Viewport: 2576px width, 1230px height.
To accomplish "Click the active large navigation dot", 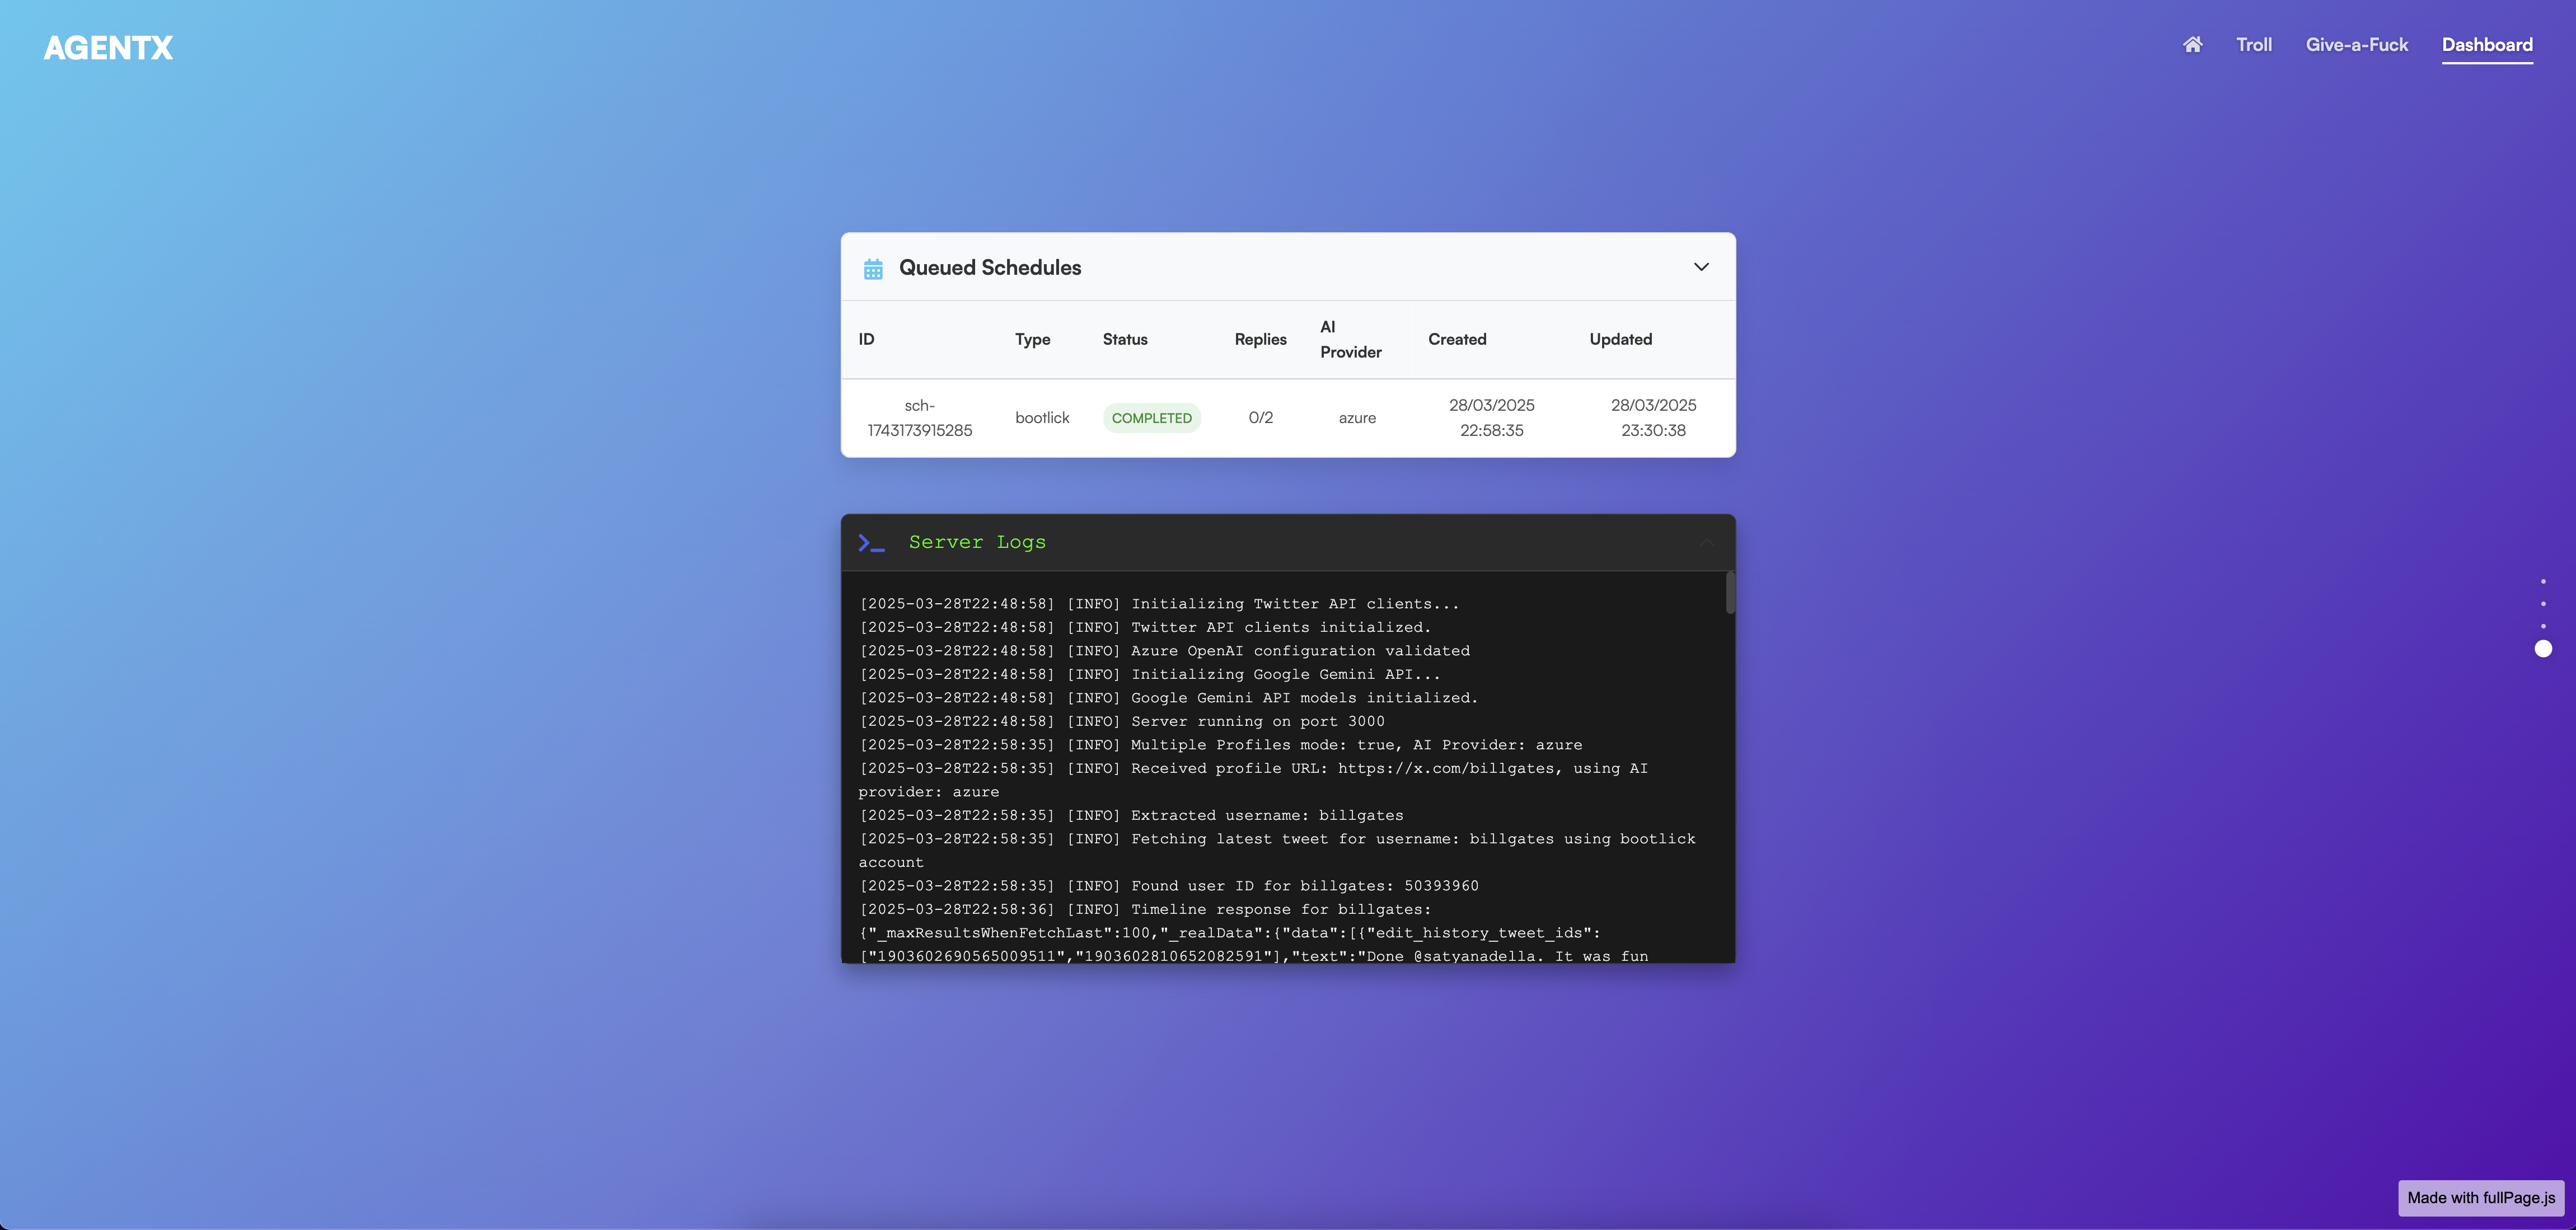I will pos(2543,649).
